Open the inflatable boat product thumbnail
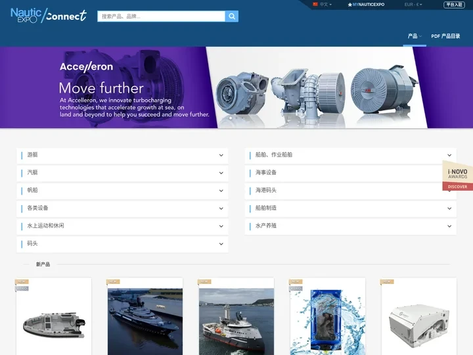This screenshot has height=355, width=473. click(54, 325)
